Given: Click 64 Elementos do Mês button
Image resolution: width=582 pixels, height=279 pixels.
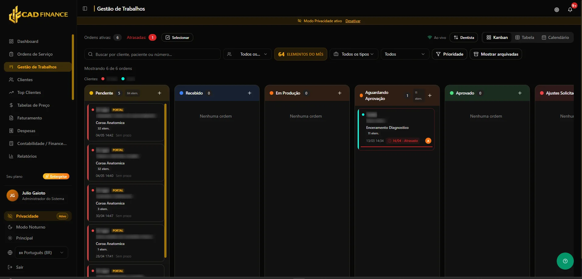Looking at the screenshot, I should [x=301, y=54].
